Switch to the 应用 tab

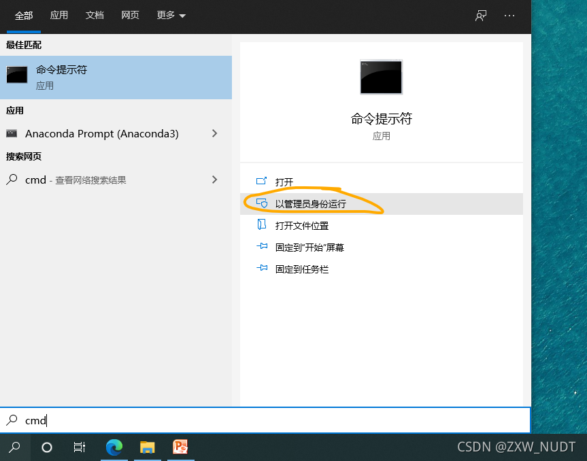tap(59, 15)
